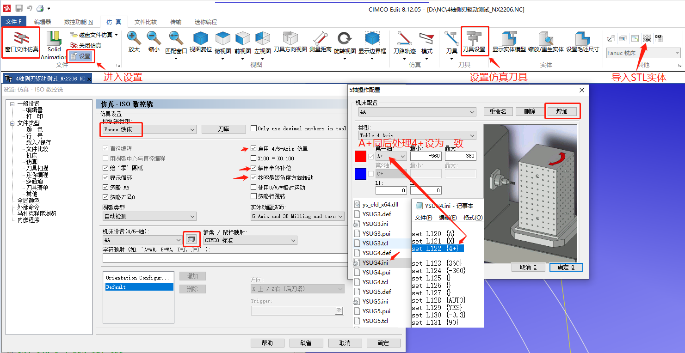Viewport: 685px width, 353px height.
Task: Enable the 忽略行跳转 checkbox
Action: pos(253,197)
